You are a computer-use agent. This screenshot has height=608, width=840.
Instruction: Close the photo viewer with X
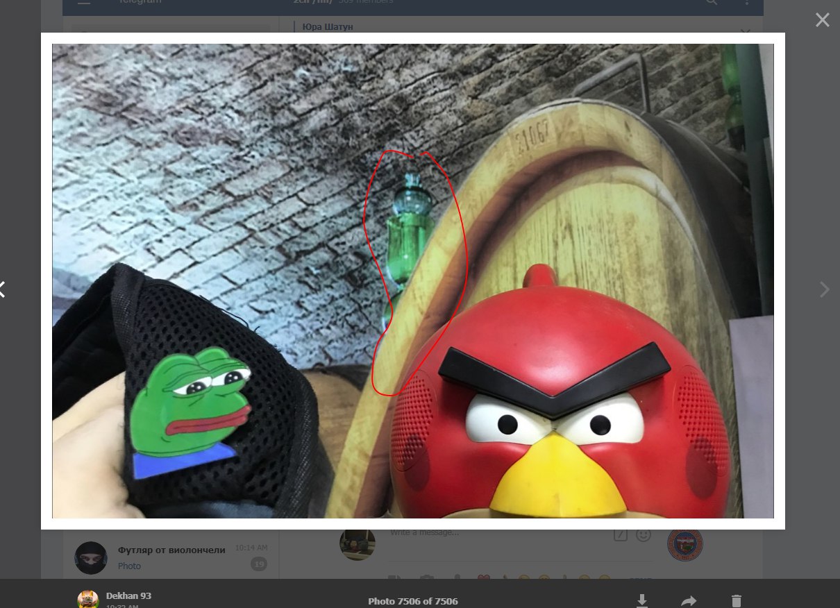pyautogui.click(x=822, y=20)
